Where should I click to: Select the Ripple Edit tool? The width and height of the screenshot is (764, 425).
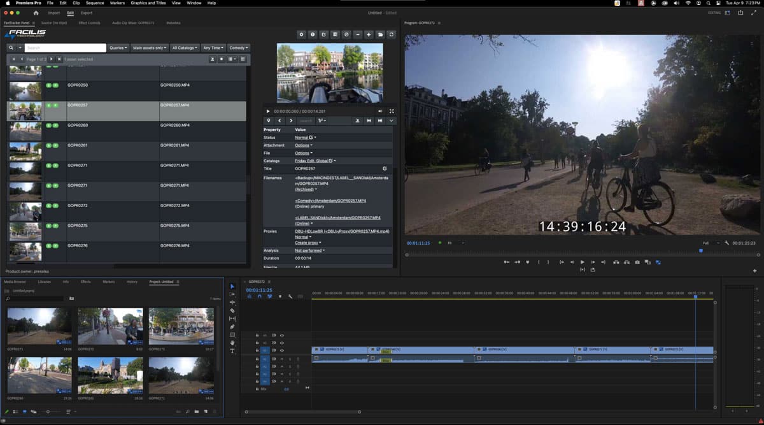click(x=232, y=302)
